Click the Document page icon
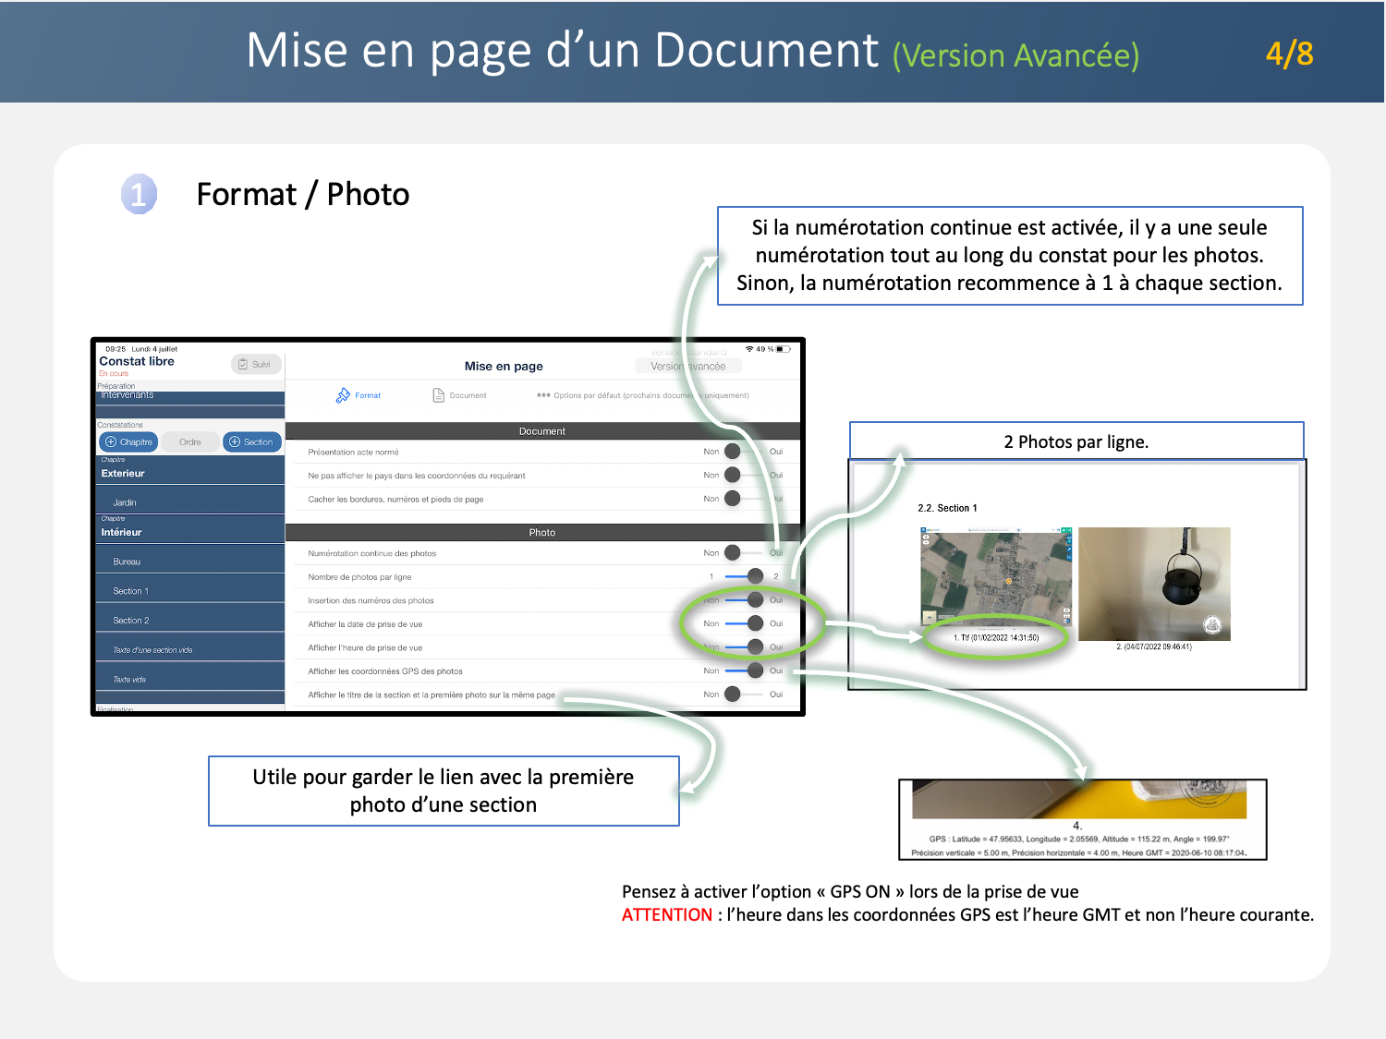The image size is (1386, 1039). [x=439, y=395]
